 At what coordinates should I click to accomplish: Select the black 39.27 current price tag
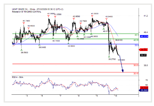coord(143,55)
